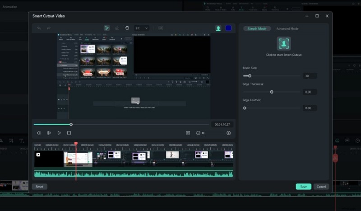The image size is (361, 211).
Task: Click the first black clip thumbnail in timeline
Action: click(49, 159)
